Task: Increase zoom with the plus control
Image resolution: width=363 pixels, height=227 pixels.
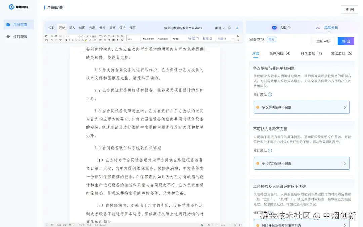Action: point(230,225)
